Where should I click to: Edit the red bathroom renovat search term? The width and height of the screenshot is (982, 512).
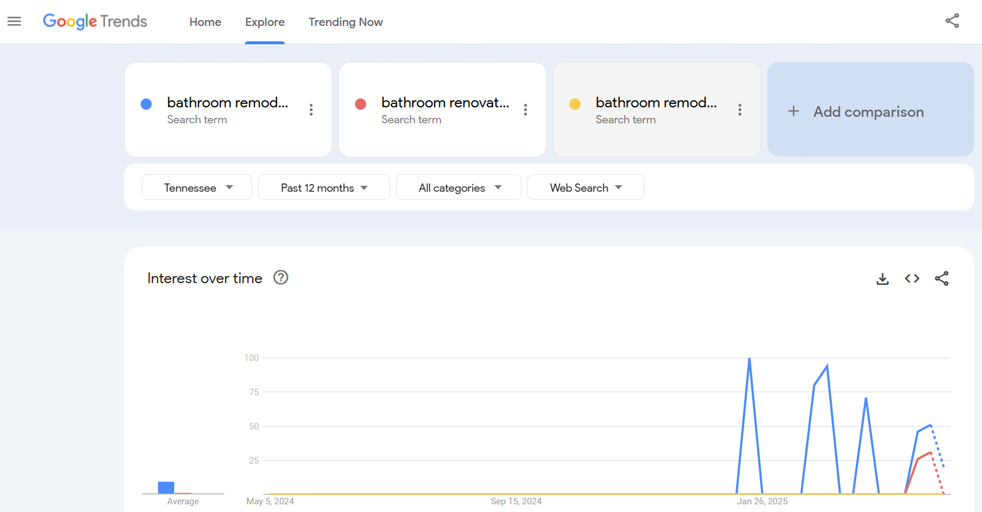pyautogui.click(x=445, y=103)
